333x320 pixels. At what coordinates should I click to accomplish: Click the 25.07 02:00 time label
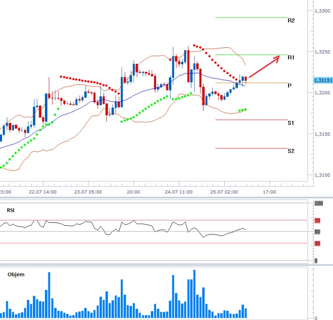[224, 192]
